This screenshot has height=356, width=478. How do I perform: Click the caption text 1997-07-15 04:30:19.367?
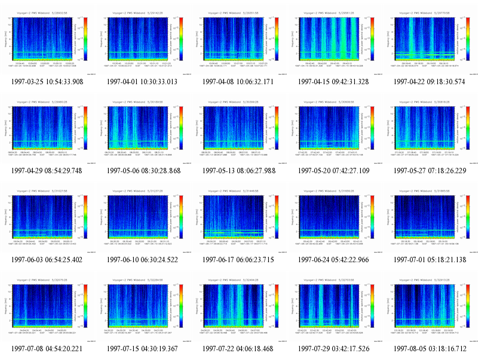click(142, 349)
